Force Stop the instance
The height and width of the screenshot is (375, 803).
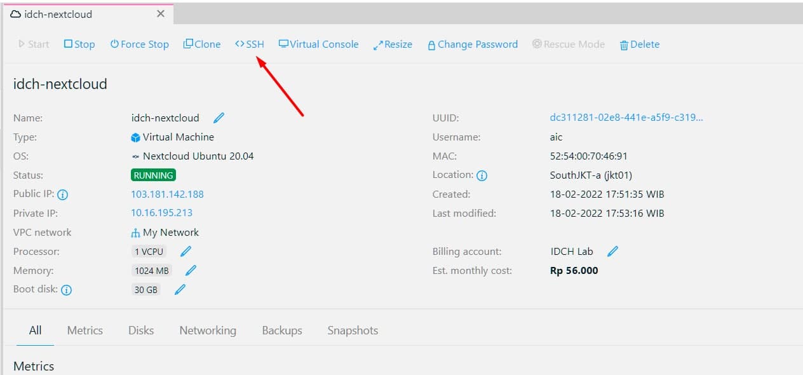[139, 44]
